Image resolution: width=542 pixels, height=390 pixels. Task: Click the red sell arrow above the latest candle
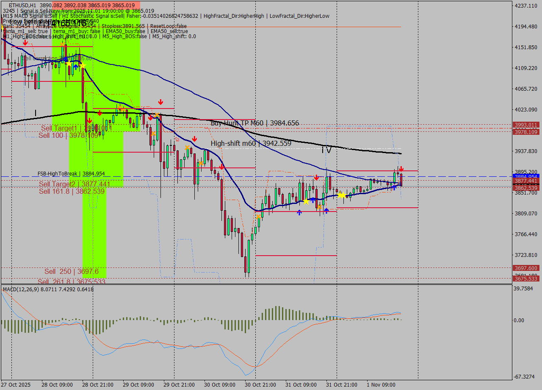[401, 168]
